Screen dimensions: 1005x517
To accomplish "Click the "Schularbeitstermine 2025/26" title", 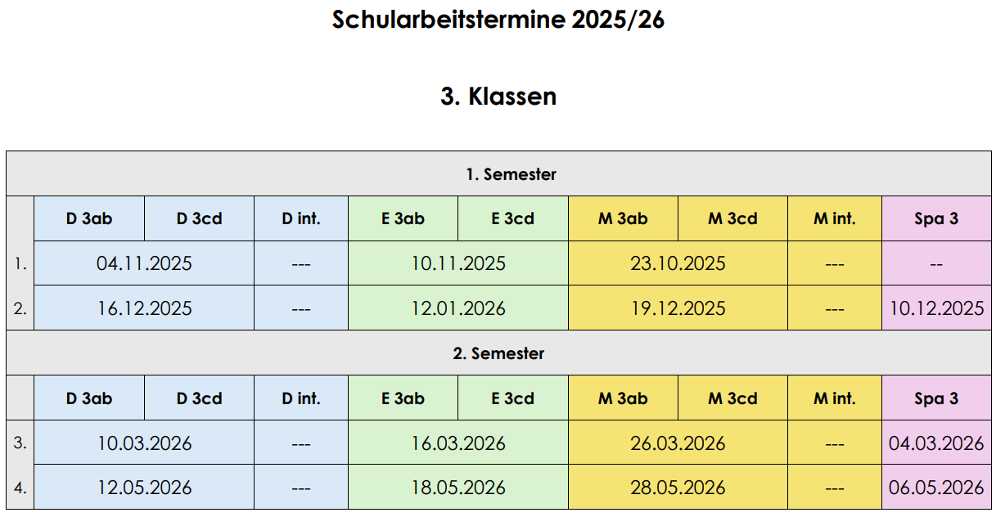I will point(498,20).
